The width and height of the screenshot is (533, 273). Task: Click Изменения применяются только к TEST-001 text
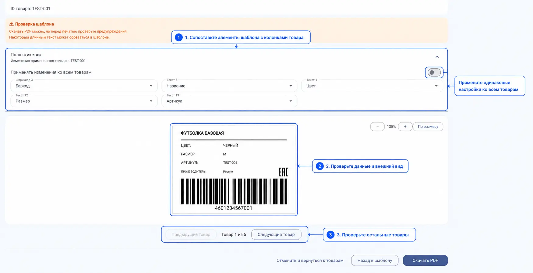(x=48, y=61)
